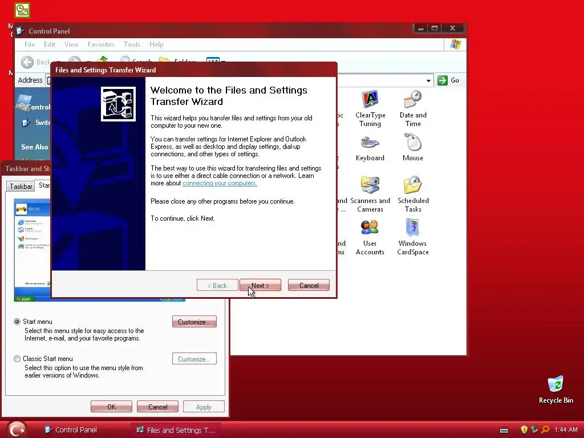This screenshot has height=438, width=584.
Task: Open User Accounts in Control Panel
Action: click(x=370, y=237)
